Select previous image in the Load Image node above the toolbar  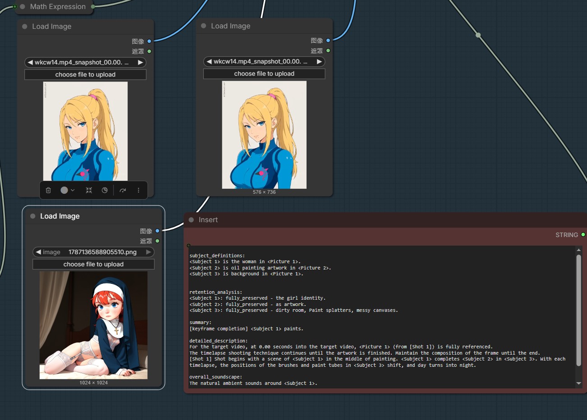click(30, 62)
